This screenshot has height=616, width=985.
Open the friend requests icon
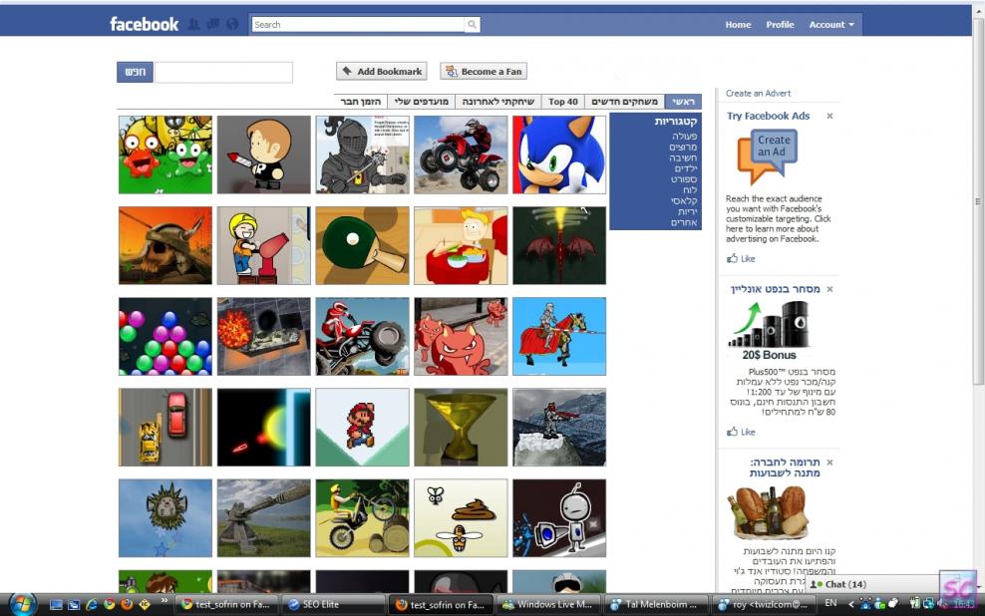(193, 25)
